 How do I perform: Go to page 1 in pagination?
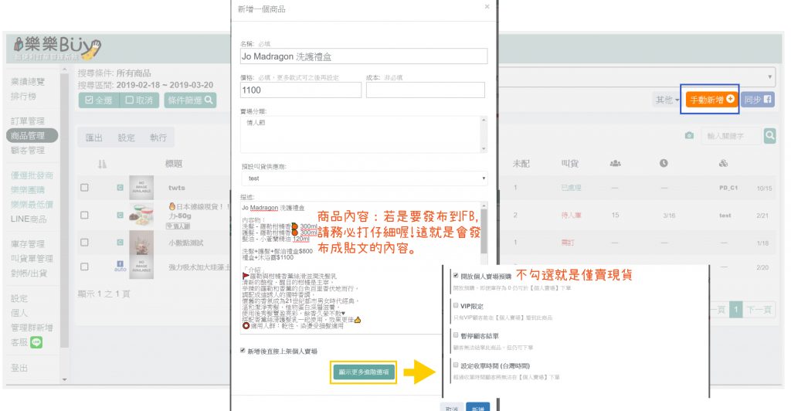(735, 309)
